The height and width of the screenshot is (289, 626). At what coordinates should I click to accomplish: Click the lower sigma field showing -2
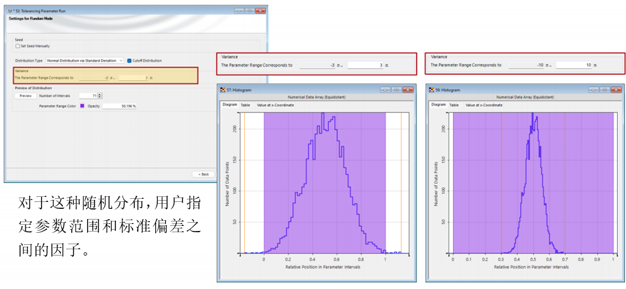94,78
